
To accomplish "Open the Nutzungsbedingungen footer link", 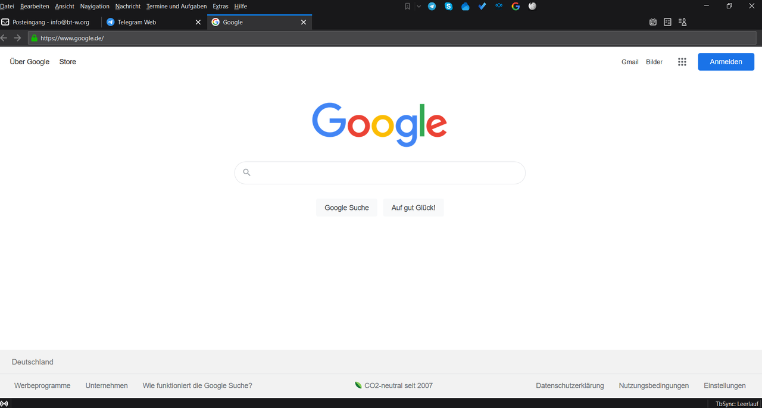I will (x=654, y=385).
